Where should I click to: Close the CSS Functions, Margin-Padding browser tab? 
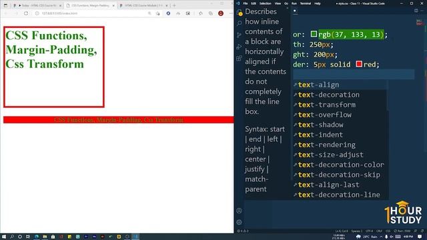[113, 5]
